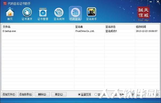Viewport: 161px width, 103px height.
Task: Open the 证书请求 certificate request icon
Action: 27,14
